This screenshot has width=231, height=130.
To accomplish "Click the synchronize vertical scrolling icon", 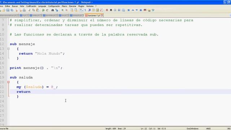I will coord(71,10).
